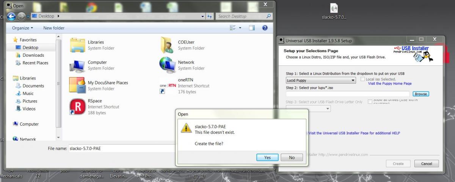Click the warning icon in the prompt
Image resolution: width=455 pixels, height=182 pixels.
[x=186, y=128]
